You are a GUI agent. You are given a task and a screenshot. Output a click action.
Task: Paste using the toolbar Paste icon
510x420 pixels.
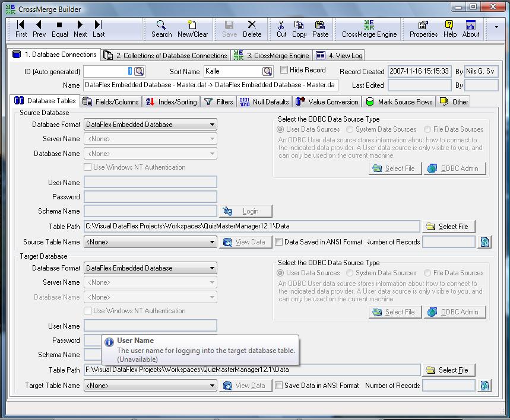320,29
